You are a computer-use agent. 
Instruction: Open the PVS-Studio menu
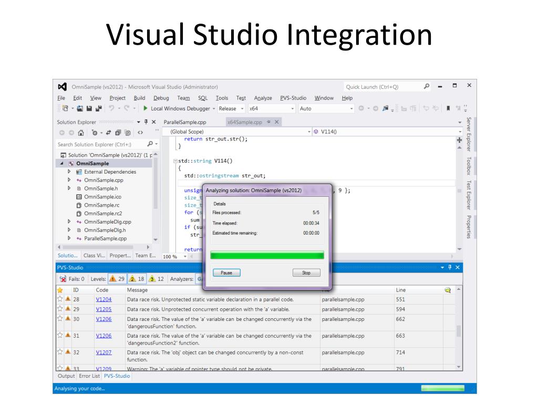(x=293, y=98)
